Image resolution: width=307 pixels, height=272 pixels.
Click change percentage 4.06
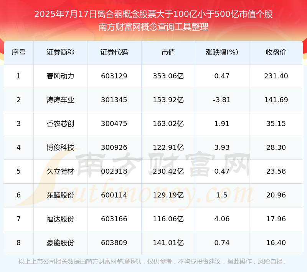[222, 219]
